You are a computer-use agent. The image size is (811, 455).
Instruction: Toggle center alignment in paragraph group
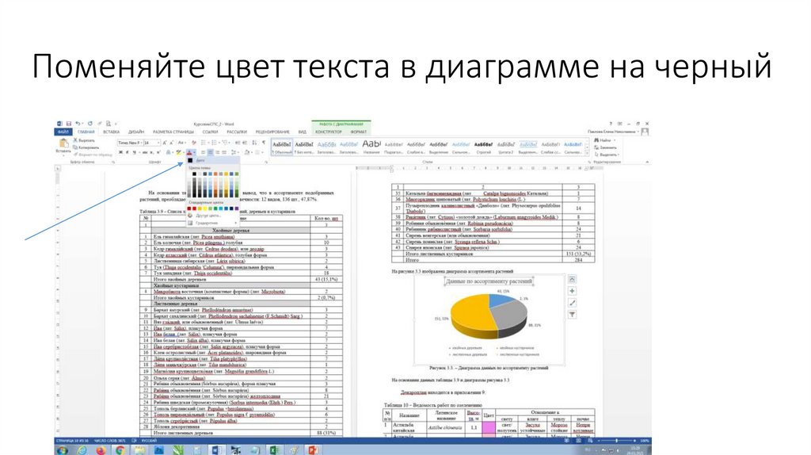(210, 152)
